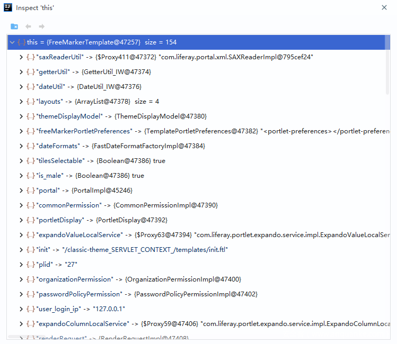Click the object icon beside "portal" entry
This screenshot has height=344, width=397.
(31, 191)
